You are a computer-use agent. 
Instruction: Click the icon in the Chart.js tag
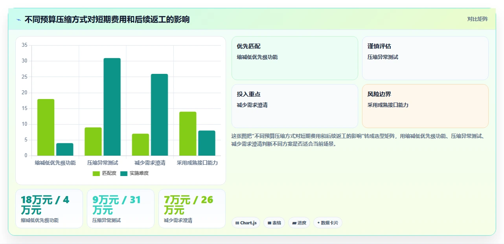pos(237,223)
